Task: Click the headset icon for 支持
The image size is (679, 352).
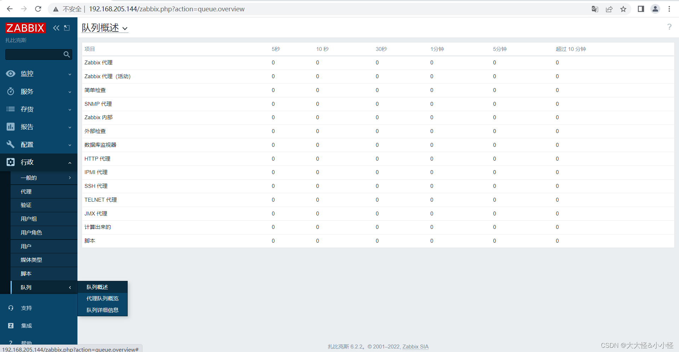Action: tap(11, 308)
